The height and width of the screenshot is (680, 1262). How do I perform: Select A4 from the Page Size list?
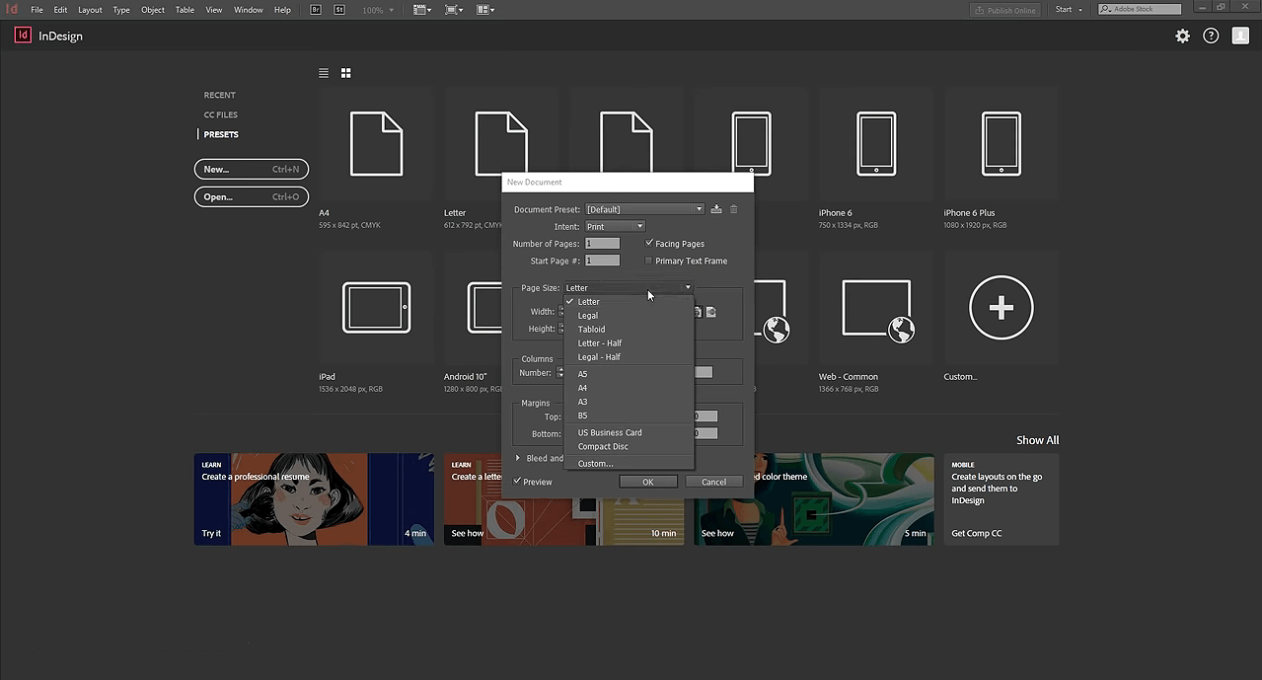[582, 388]
